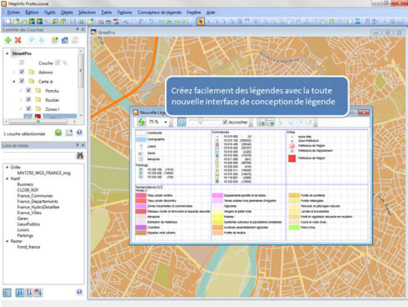This screenshot has height=307, width=408.
Task: Collapse the Natif table group
Action: pos(7,178)
